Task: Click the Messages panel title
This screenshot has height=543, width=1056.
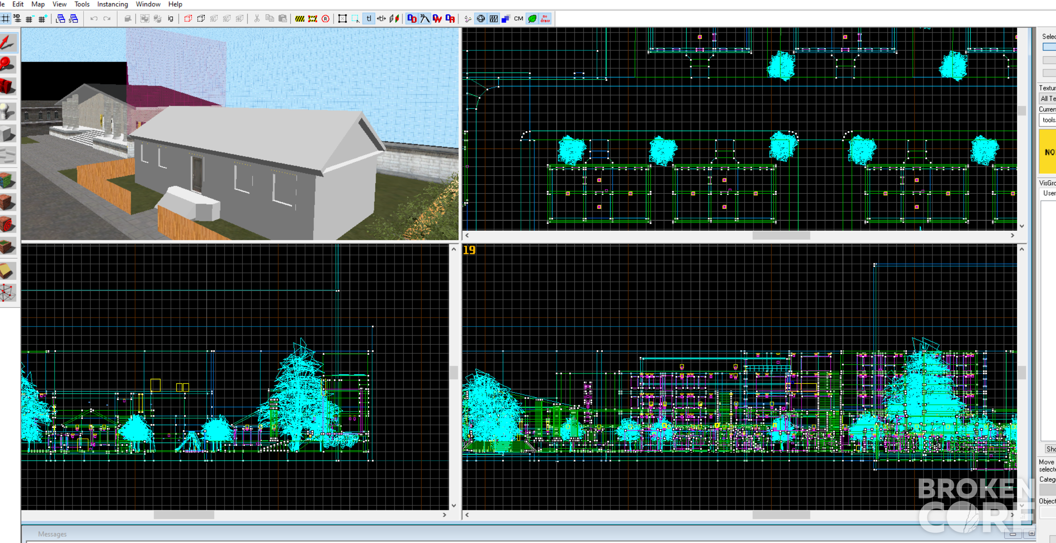Action: coord(52,534)
